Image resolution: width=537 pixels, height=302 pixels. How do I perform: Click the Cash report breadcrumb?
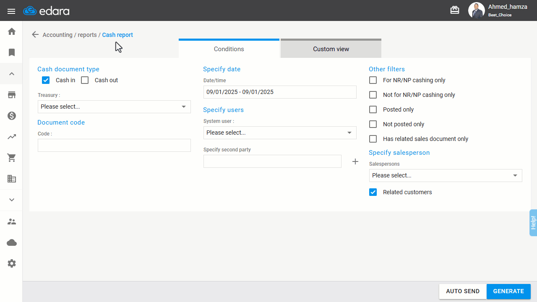[x=117, y=35]
